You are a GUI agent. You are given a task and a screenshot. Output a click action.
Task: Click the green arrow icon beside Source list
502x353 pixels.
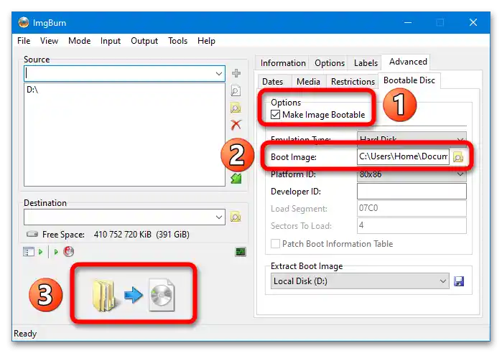click(x=236, y=179)
